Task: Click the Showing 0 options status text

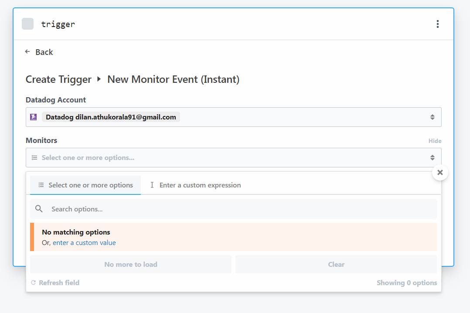Action: [407, 283]
